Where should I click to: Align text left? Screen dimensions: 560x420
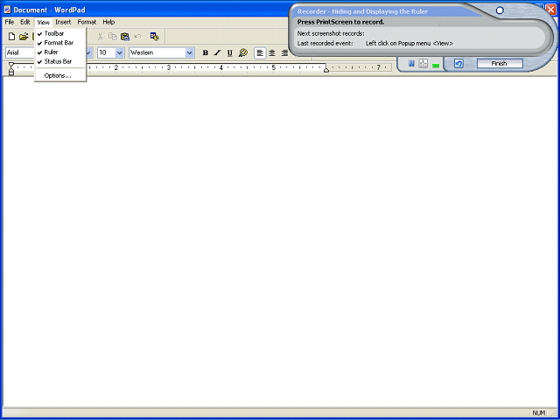coord(260,52)
